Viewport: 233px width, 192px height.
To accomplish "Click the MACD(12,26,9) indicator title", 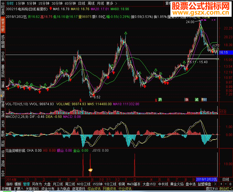I will click(x=17, y=117).
